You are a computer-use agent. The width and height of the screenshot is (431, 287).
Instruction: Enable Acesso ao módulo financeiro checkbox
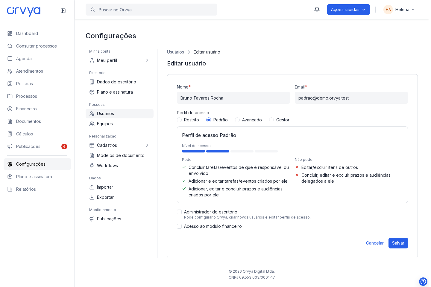pyautogui.click(x=179, y=226)
